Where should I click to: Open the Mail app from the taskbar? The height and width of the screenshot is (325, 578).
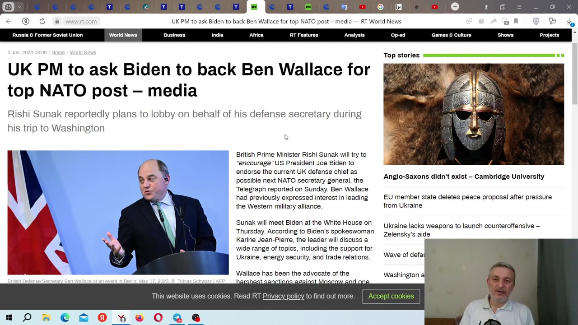pyautogui.click(x=84, y=318)
